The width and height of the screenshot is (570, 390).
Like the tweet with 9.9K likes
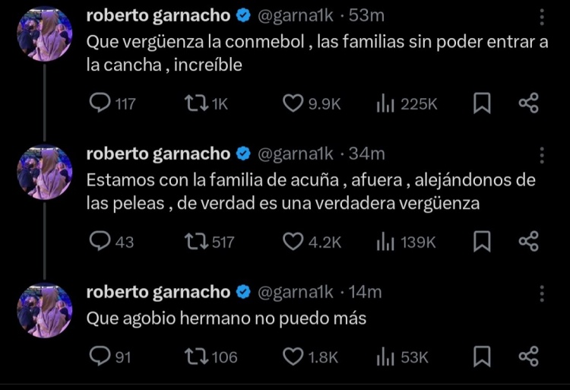(293, 103)
